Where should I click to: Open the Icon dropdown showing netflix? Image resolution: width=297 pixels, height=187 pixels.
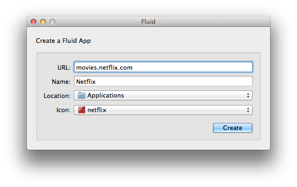[x=163, y=110]
